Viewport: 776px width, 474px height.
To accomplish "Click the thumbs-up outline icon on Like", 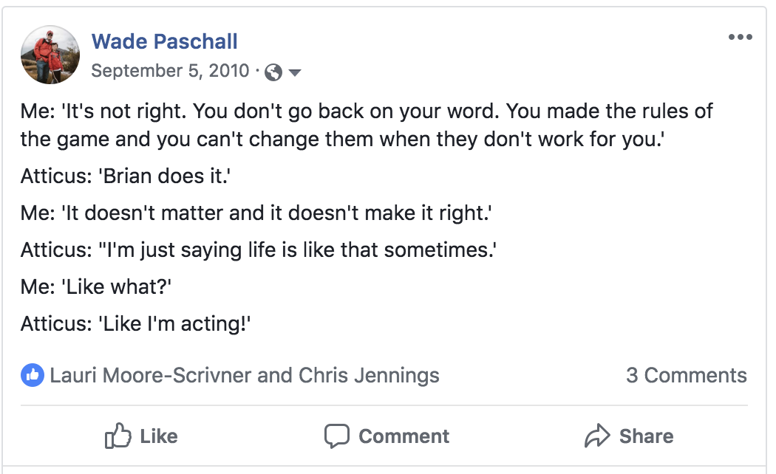I will (x=118, y=436).
